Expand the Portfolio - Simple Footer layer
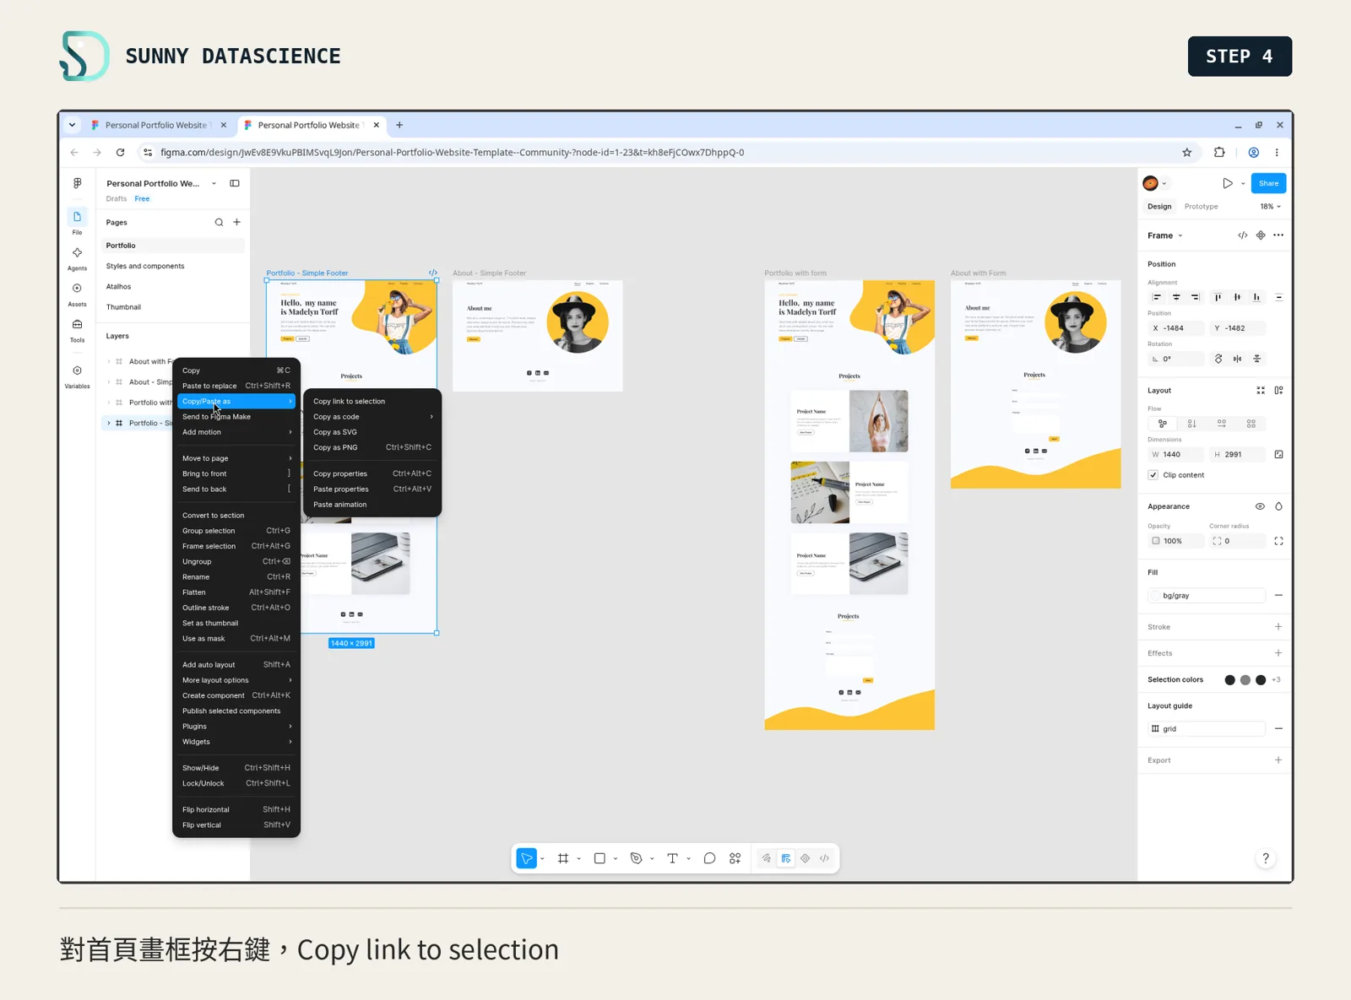Screen dimensions: 1351x1000 109,423
